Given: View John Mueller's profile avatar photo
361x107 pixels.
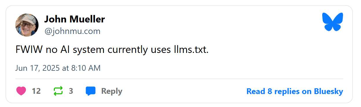Looking at the screenshot, I should (x=27, y=25).
